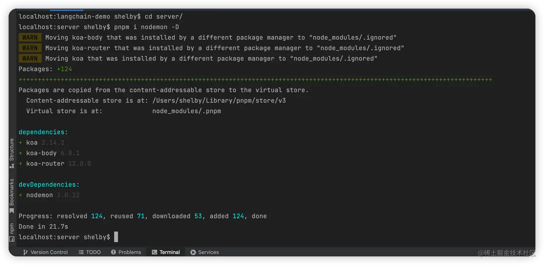The width and height of the screenshot is (544, 265).
Task: Select the Terminal tab
Action: pos(166,252)
